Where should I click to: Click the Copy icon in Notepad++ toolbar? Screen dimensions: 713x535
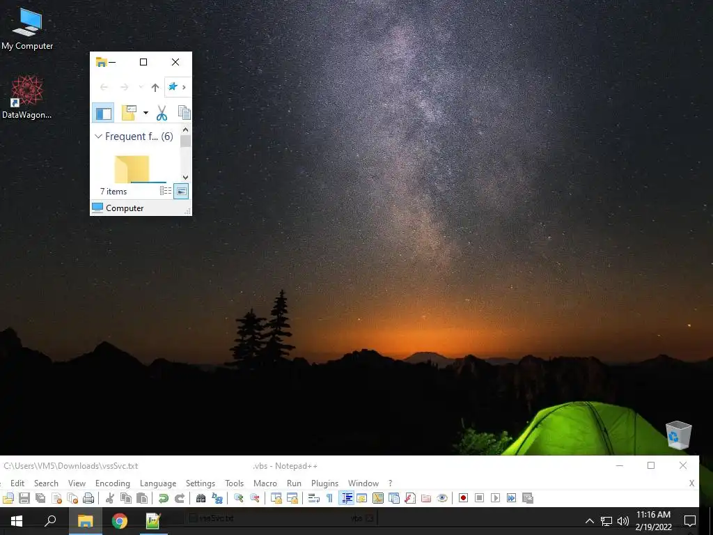click(126, 498)
